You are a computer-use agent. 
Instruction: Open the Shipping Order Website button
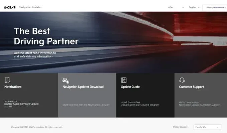[x=215, y=7]
